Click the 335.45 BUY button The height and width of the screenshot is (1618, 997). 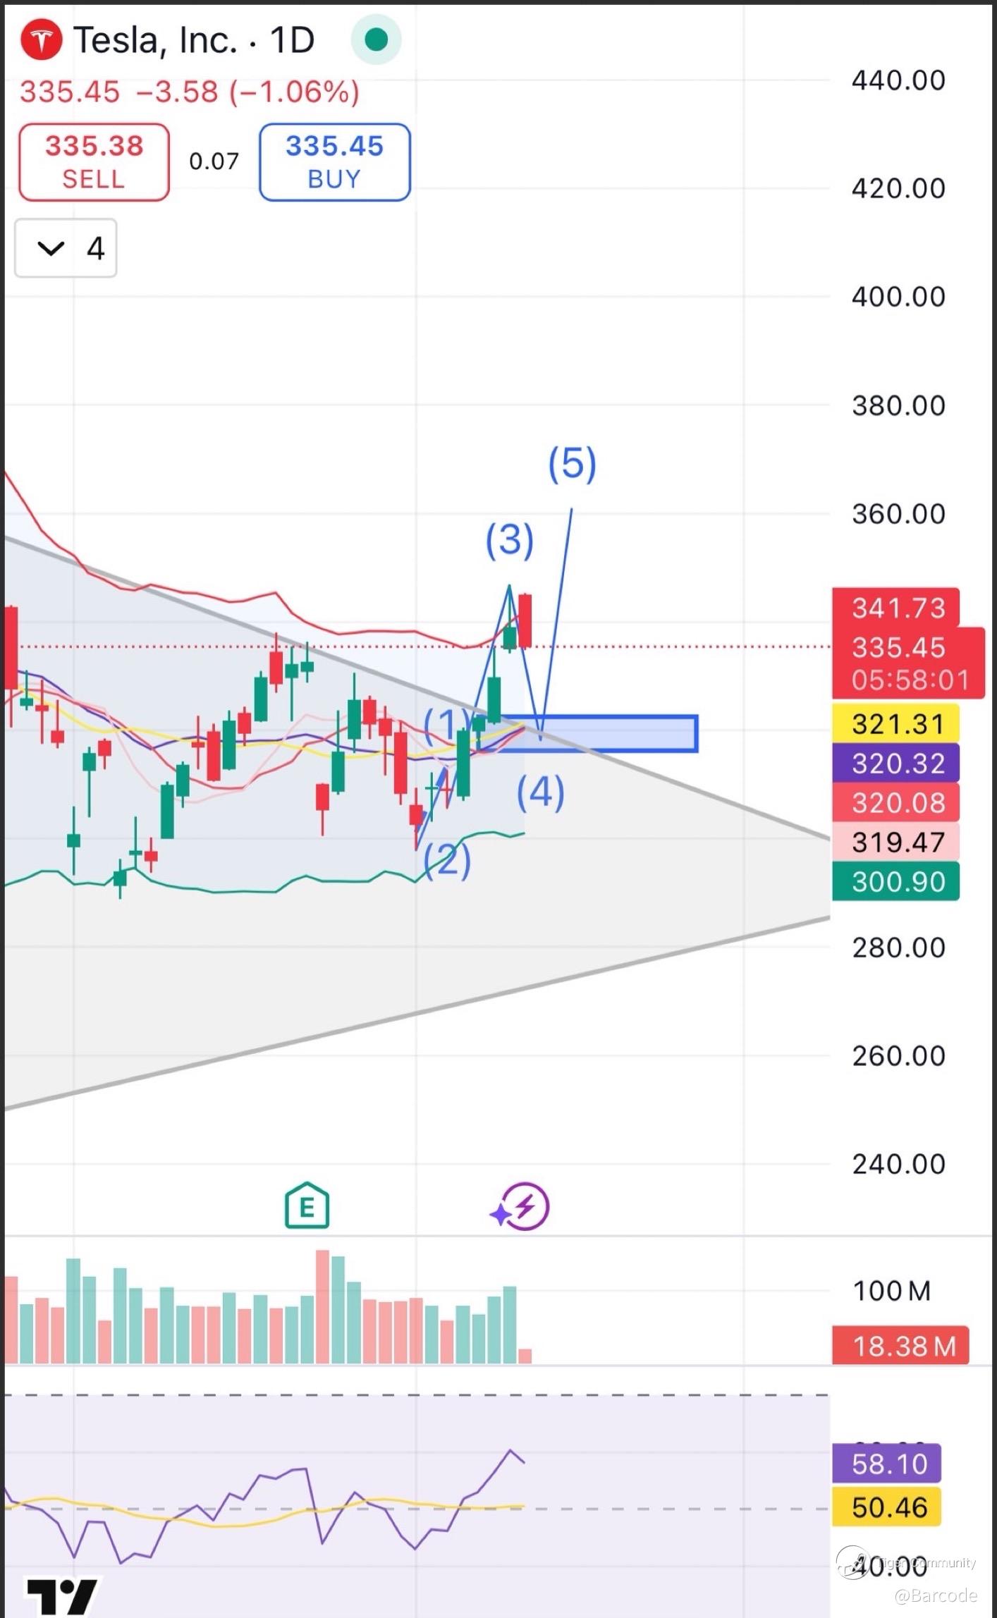click(x=335, y=162)
